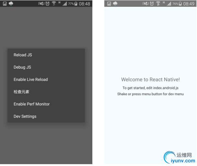Tap muted vibrate icon in right phone status bar

145,4
